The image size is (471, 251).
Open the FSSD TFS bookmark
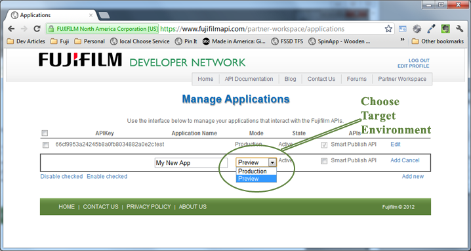287,41
